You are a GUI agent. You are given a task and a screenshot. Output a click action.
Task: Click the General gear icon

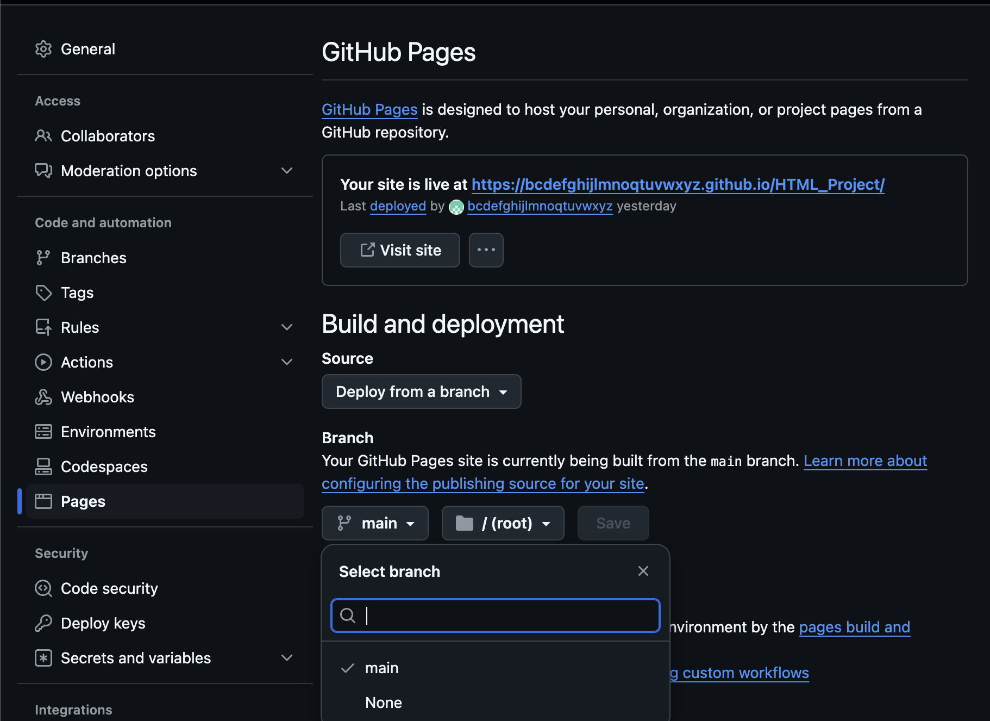43,49
